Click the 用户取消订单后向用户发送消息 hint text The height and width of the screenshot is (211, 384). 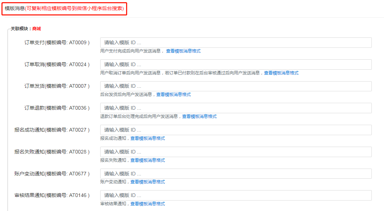coord(130,73)
